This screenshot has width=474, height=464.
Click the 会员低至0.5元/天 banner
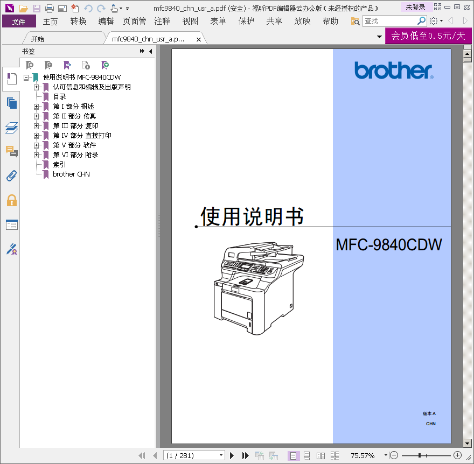pyautogui.click(x=428, y=36)
